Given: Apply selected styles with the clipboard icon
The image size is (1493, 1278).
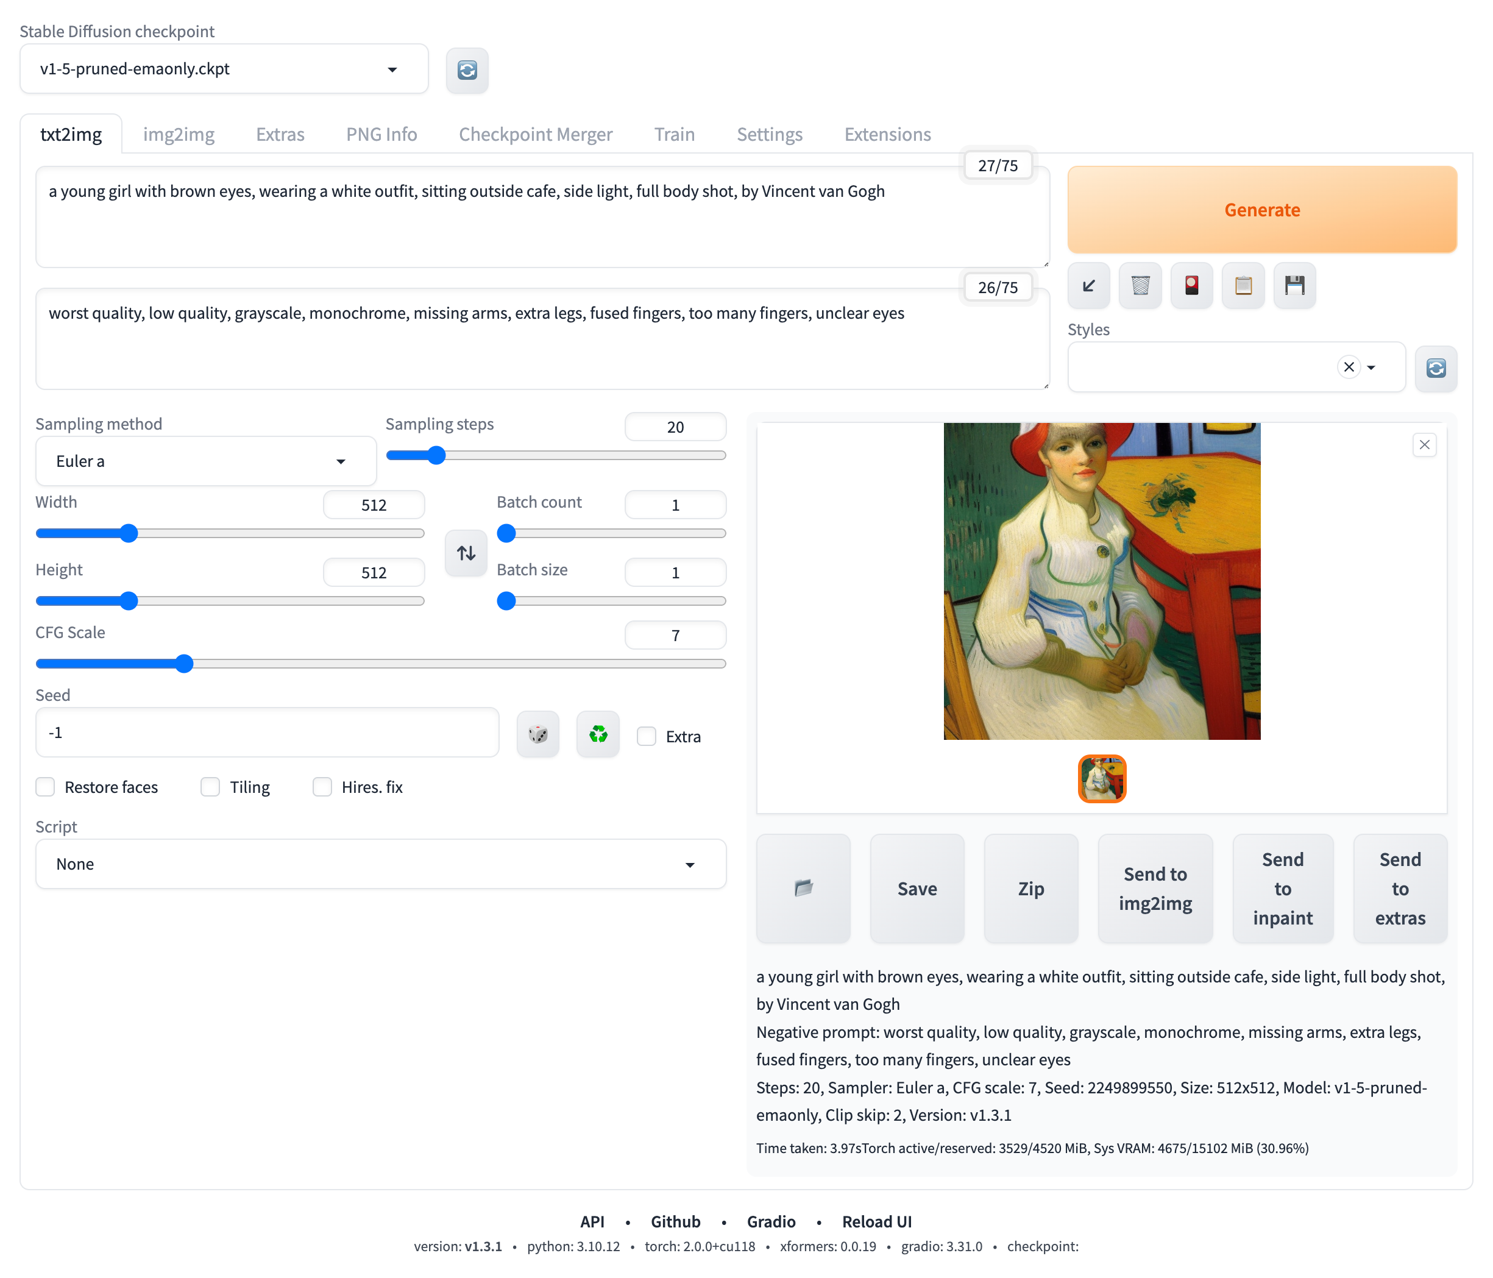Looking at the screenshot, I should coord(1243,286).
